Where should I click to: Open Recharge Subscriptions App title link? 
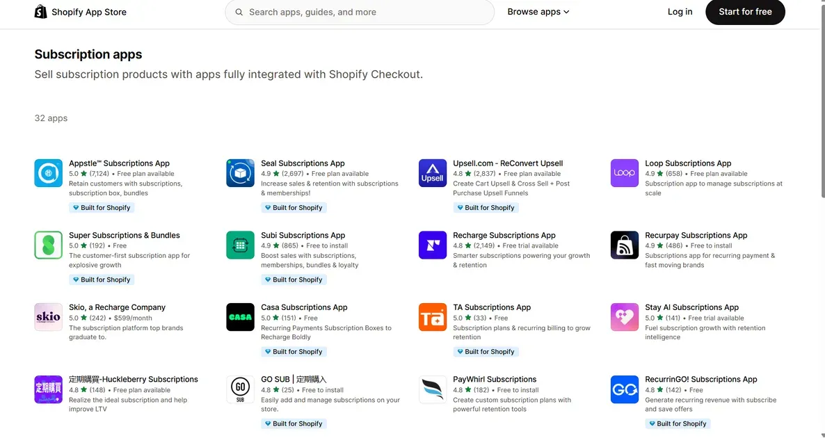[x=504, y=236]
